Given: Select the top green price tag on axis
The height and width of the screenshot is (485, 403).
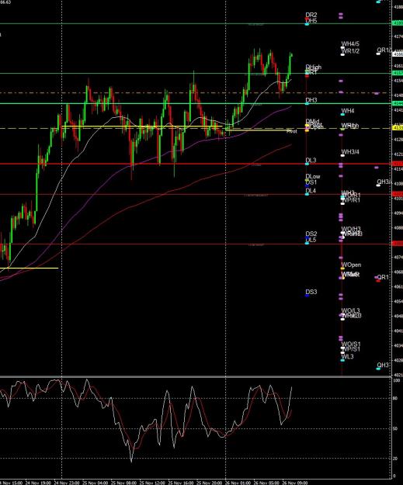Looking at the screenshot, I should point(398,23).
